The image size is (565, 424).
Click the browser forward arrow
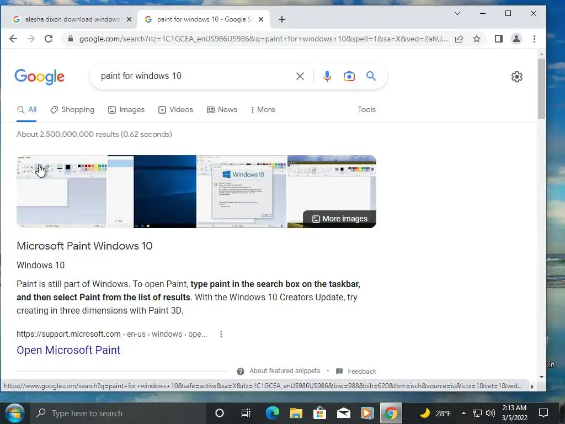point(31,39)
